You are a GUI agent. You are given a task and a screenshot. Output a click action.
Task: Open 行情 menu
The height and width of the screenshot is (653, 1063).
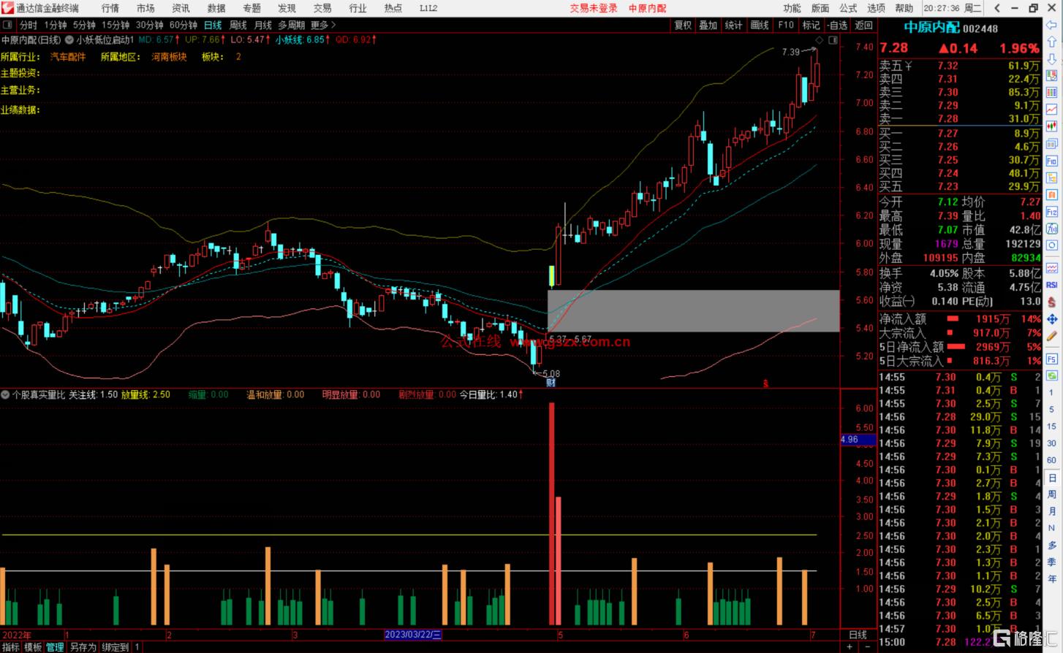click(110, 8)
